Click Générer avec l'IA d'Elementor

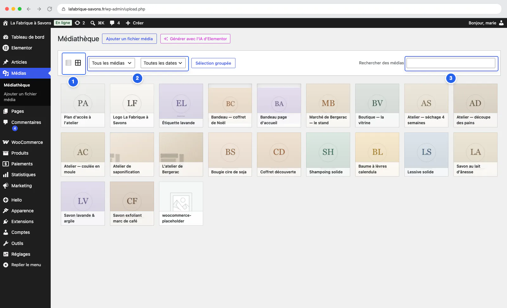coord(195,39)
